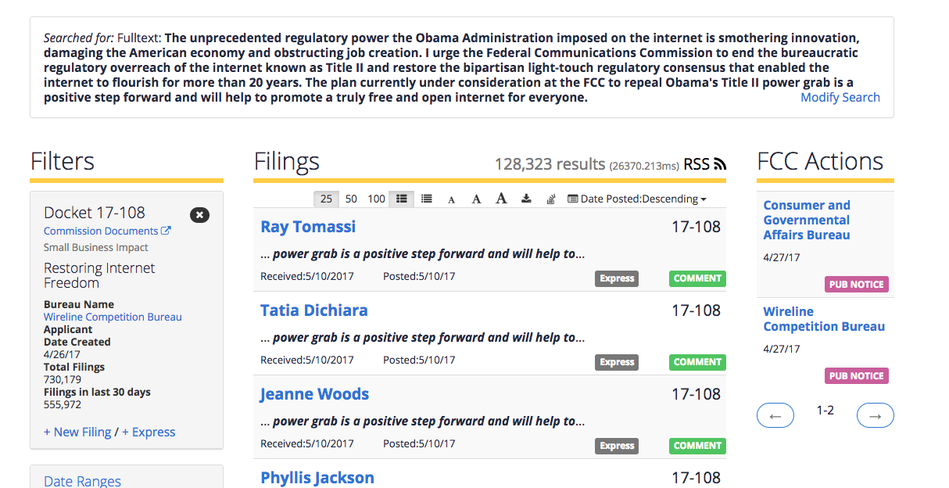Download the filing results

(526, 199)
